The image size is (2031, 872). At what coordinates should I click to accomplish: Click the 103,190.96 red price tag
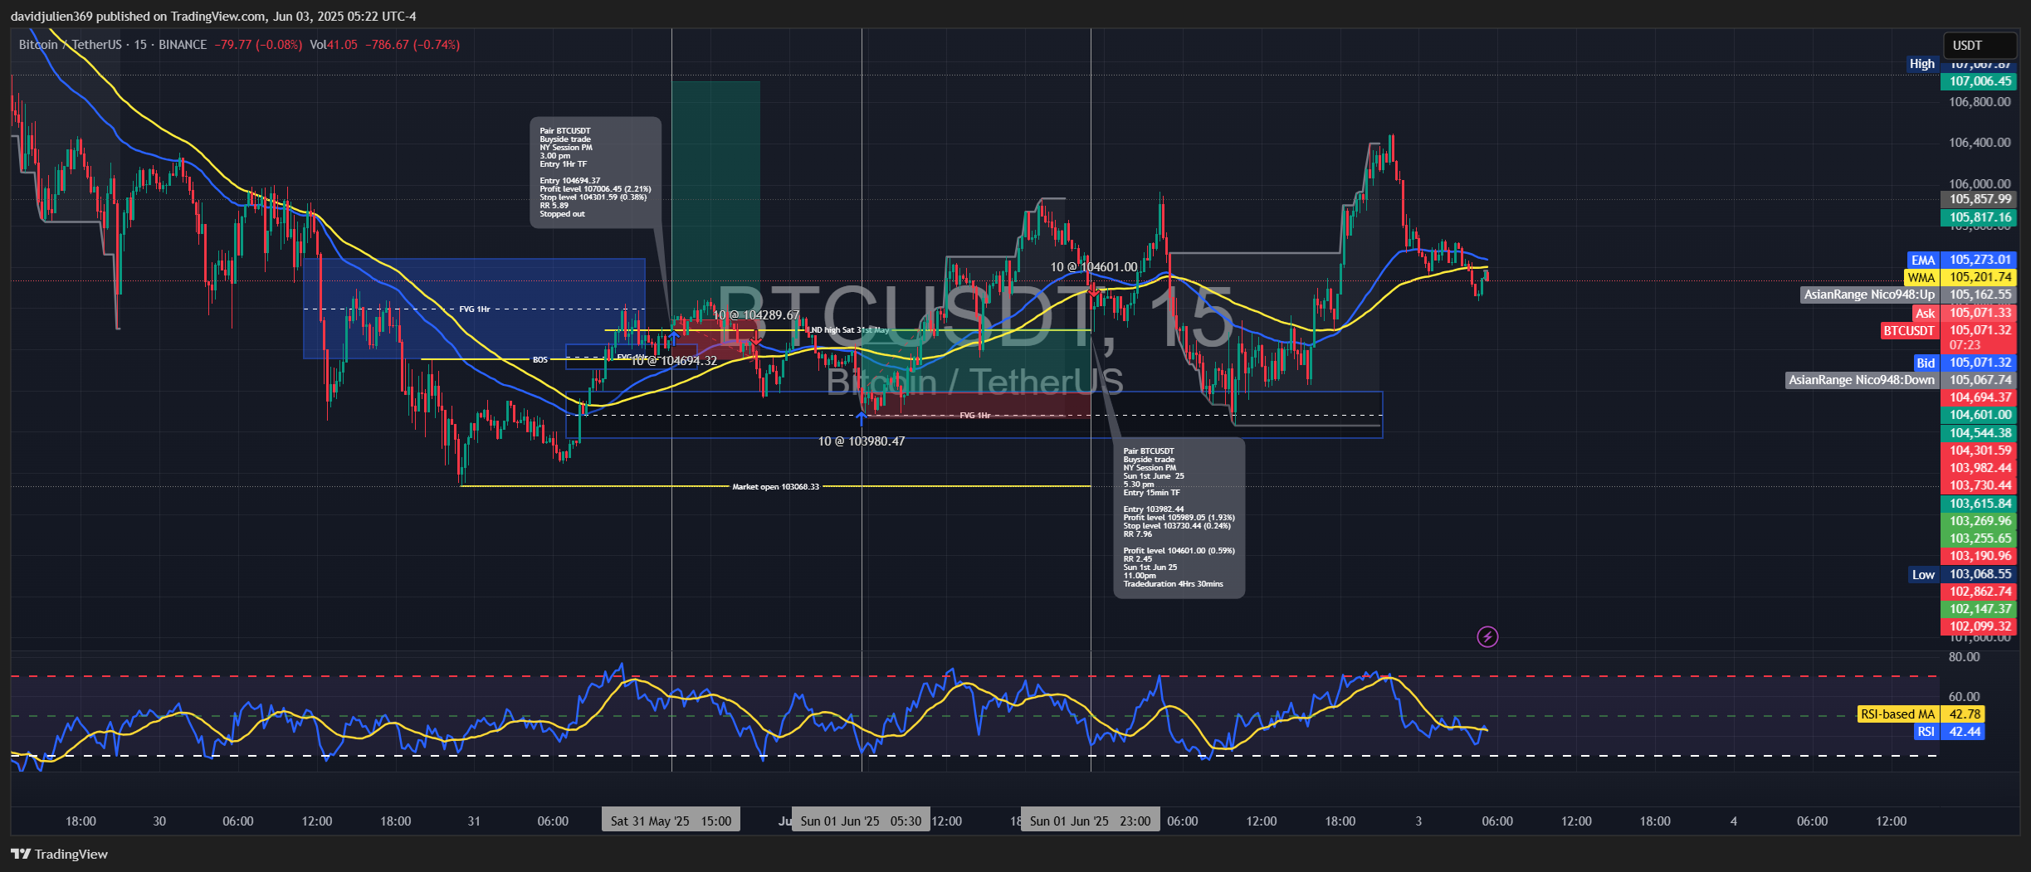[x=1979, y=556]
